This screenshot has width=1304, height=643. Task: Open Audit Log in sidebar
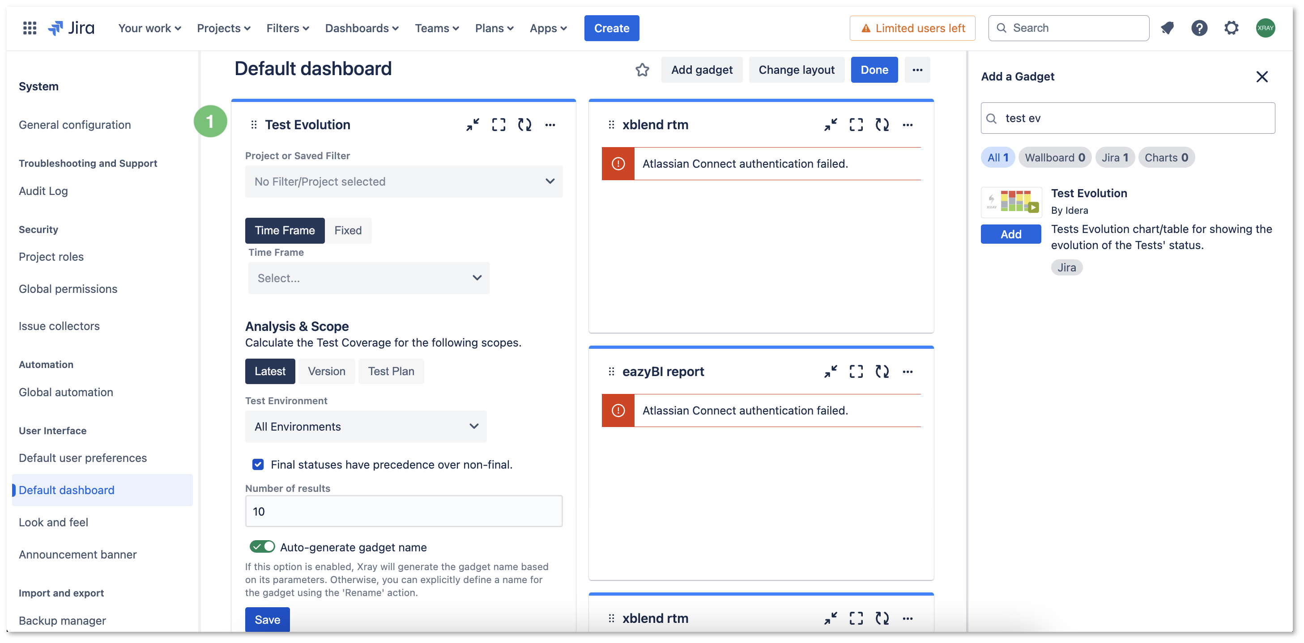point(43,191)
